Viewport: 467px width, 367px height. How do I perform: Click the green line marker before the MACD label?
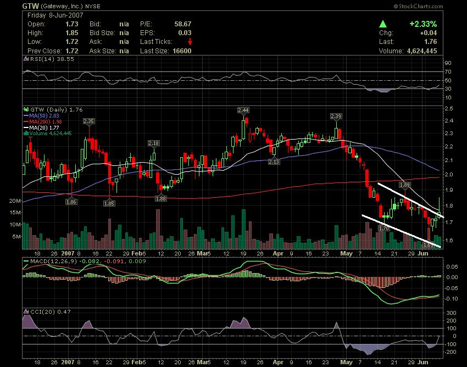tap(26, 262)
